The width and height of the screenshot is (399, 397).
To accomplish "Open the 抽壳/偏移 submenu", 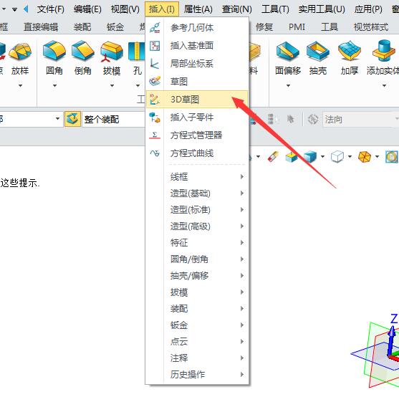I will 197,276.
